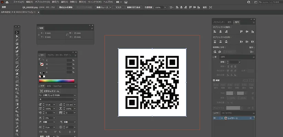This screenshot has height=137, width=283.
Task: Switch to the パスファインダー tab
Action: (219, 22)
